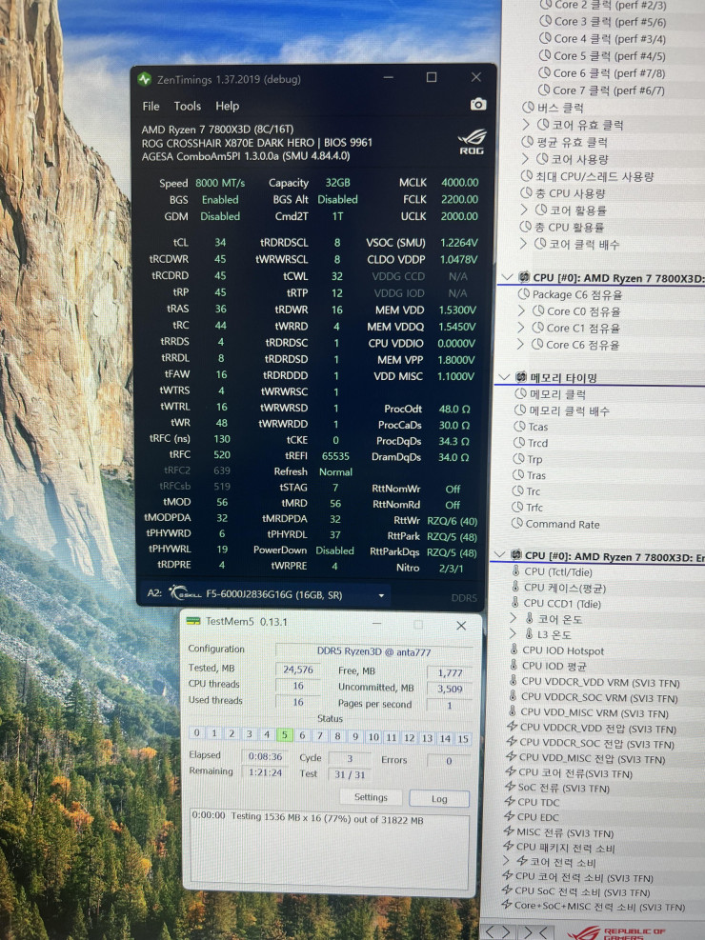The width and height of the screenshot is (705, 940).
Task: Expand the Core C6 점유율 row
Action: pyautogui.click(x=520, y=345)
